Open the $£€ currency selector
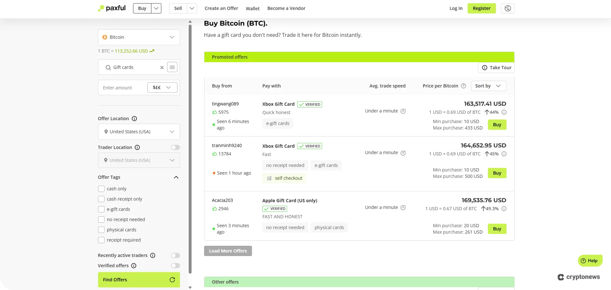Viewport: 611px width, 290px height. 162,87
